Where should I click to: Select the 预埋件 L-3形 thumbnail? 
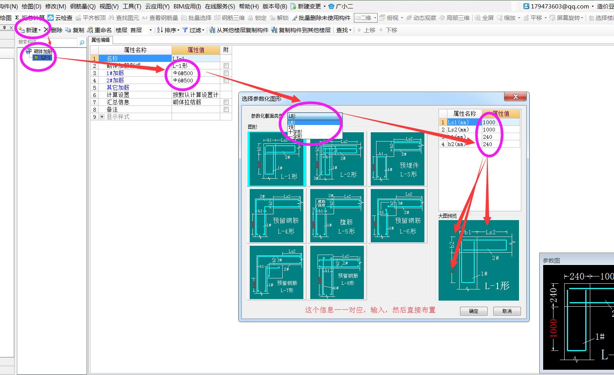coord(398,159)
